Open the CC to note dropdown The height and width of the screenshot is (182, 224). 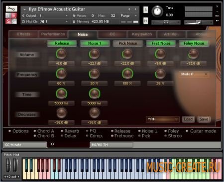(25, 145)
